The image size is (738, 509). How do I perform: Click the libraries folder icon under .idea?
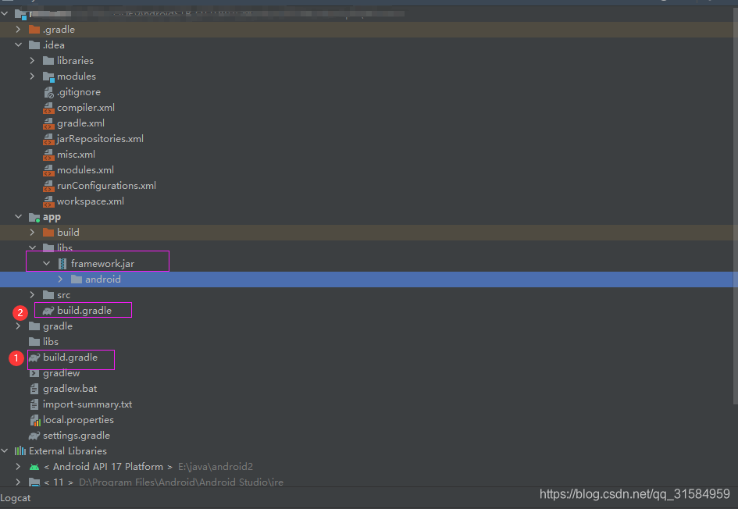(47, 60)
